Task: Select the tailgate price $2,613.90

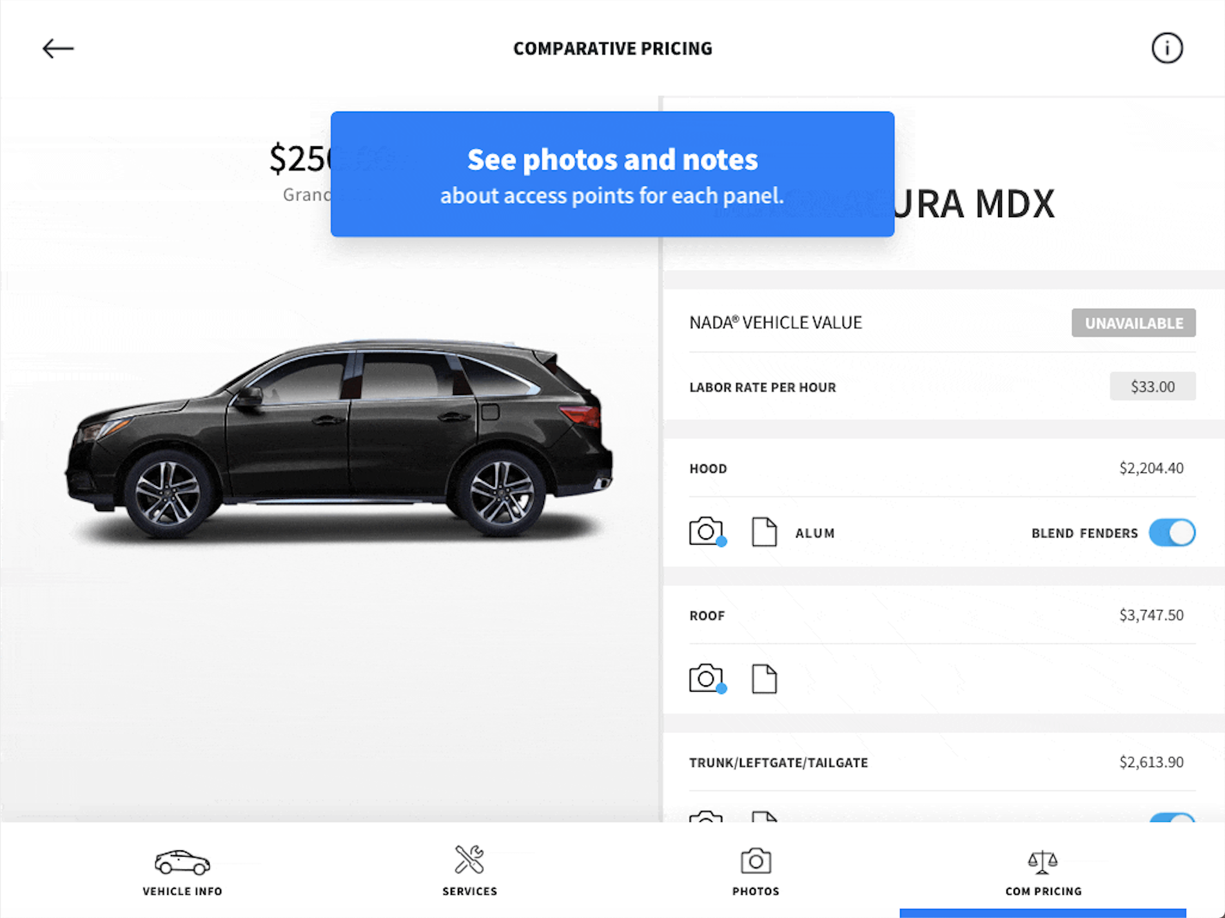Action: tap(1151, 762)
